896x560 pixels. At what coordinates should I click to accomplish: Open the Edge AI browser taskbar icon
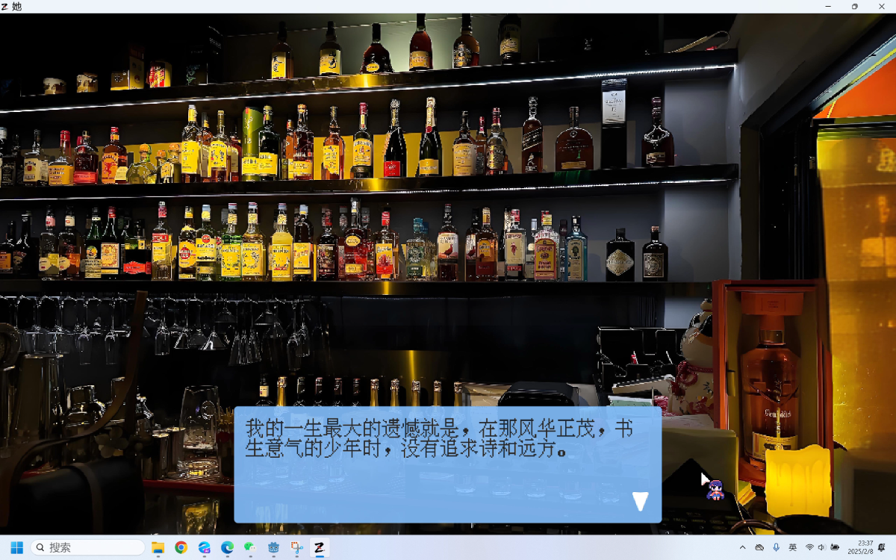click(x=204, y=547)
